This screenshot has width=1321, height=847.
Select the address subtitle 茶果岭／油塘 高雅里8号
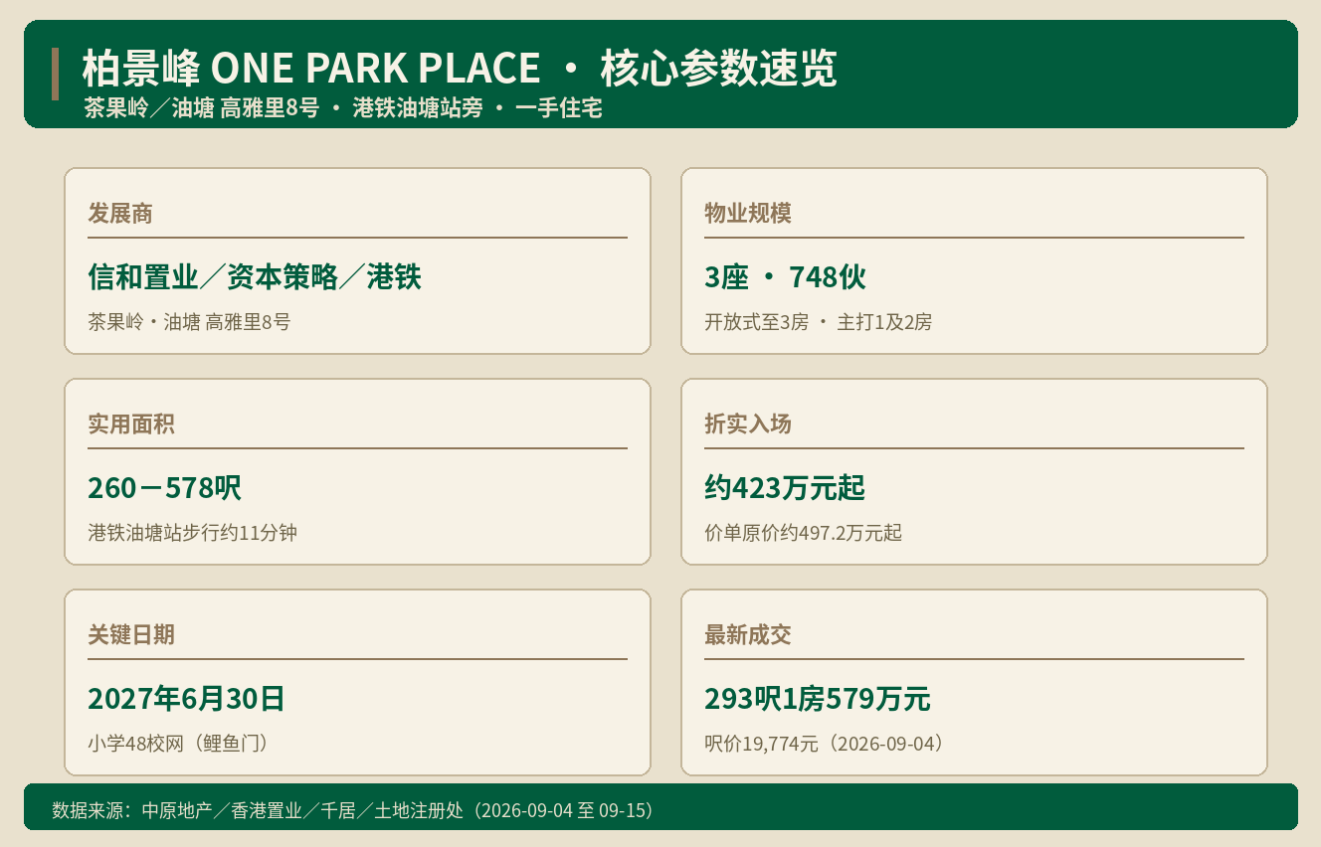pyautogui.click(x=201, y=108)
